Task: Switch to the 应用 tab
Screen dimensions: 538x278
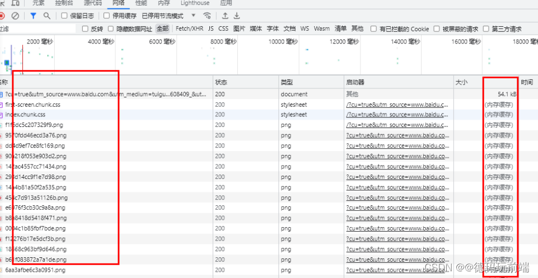Action: point(226,3)
